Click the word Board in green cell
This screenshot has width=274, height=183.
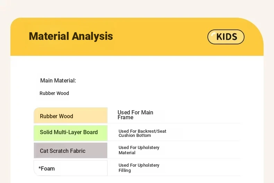[x=91, y=132]
